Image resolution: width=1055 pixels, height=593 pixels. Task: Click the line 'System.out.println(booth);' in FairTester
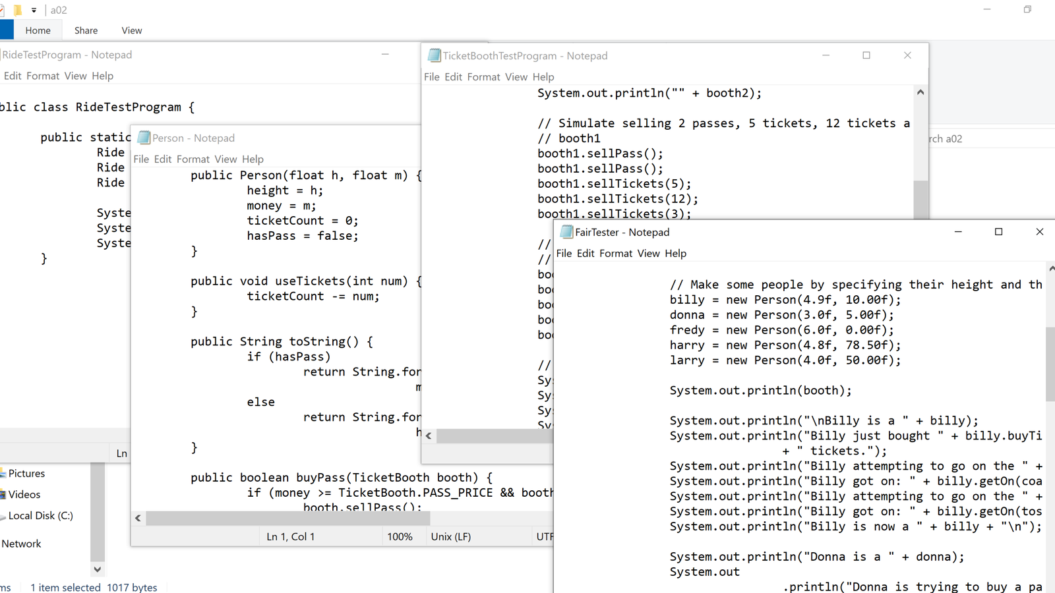click(761, 390)
